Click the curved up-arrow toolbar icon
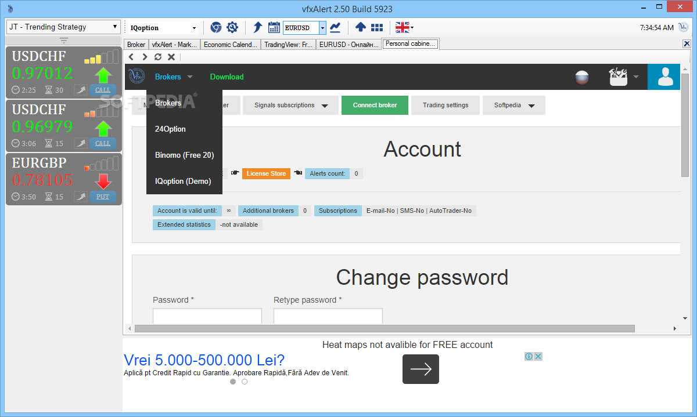 (x=258, y=27)
